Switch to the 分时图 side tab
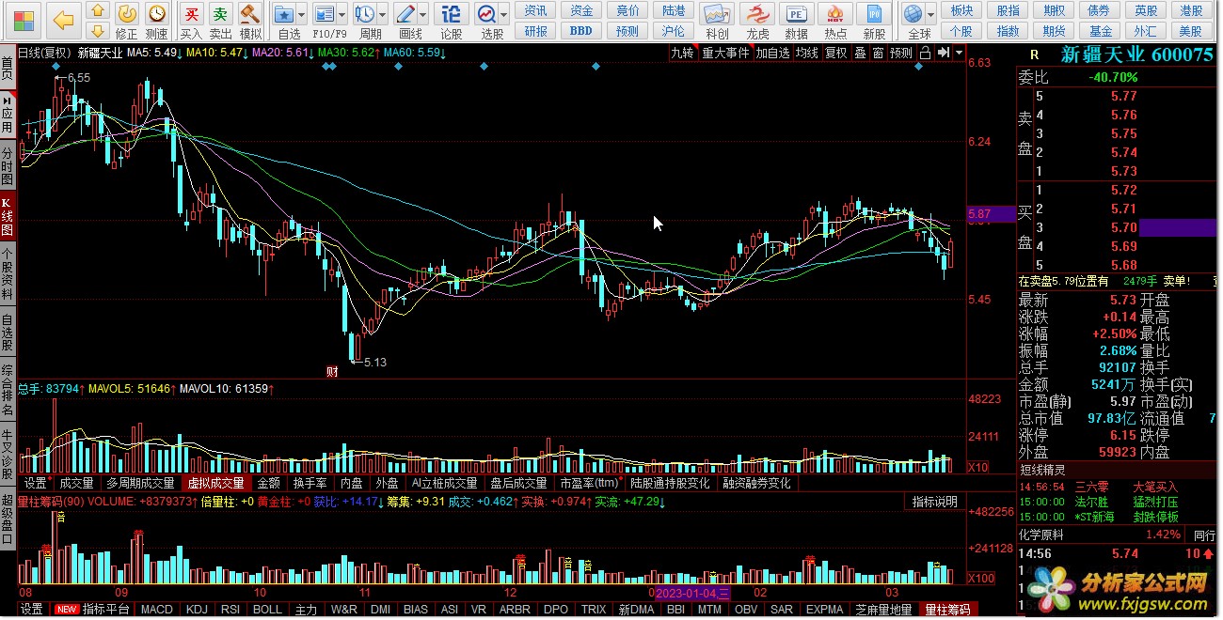1223x620 pixels. point(8,166)
